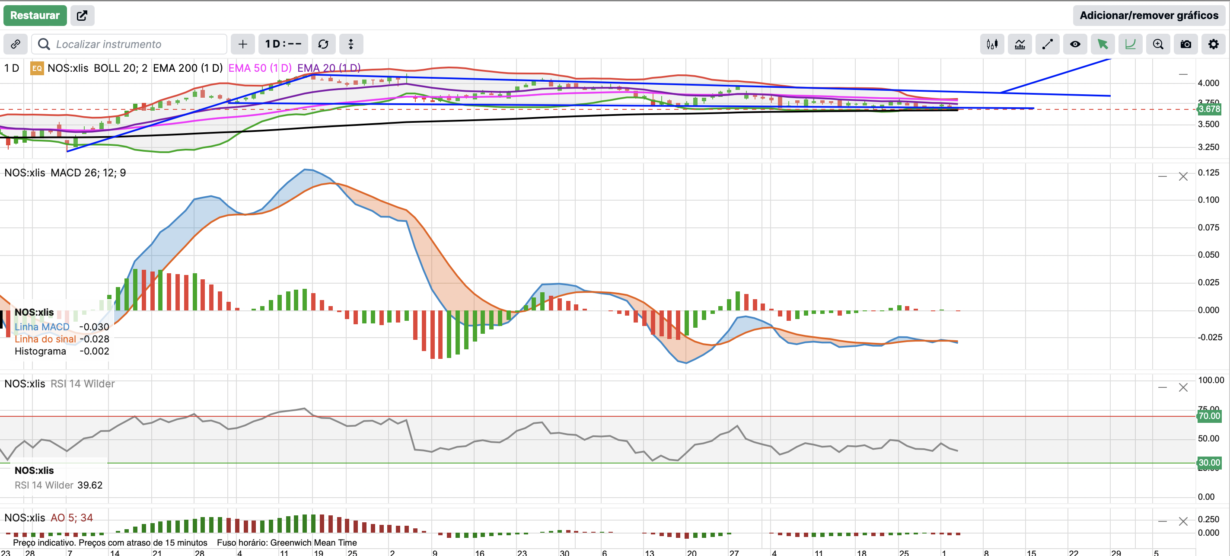Open chart settings gear icon
The width and height of the screenshot is (1230, 556).
point(1213,45)
